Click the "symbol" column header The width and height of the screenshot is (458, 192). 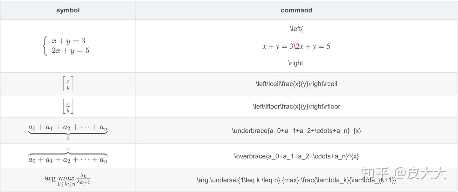click(x=68, y=10)
